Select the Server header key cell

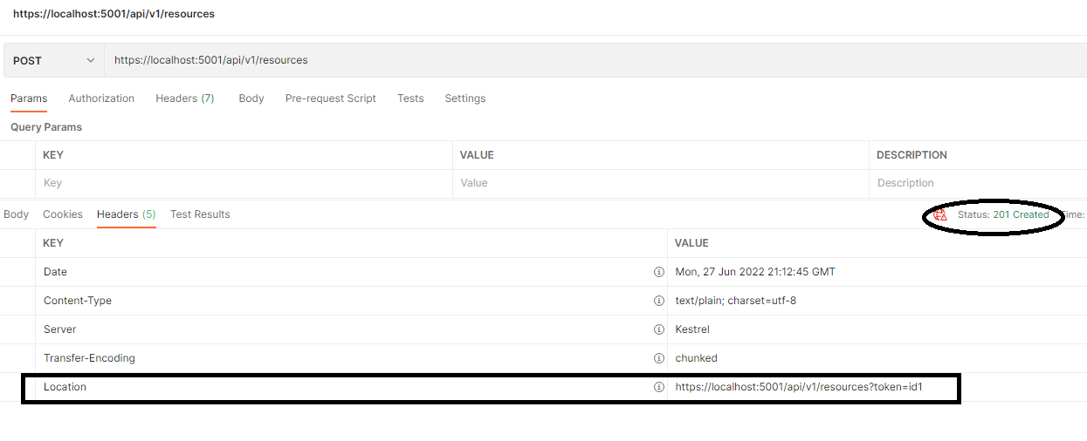click(351, 329)
